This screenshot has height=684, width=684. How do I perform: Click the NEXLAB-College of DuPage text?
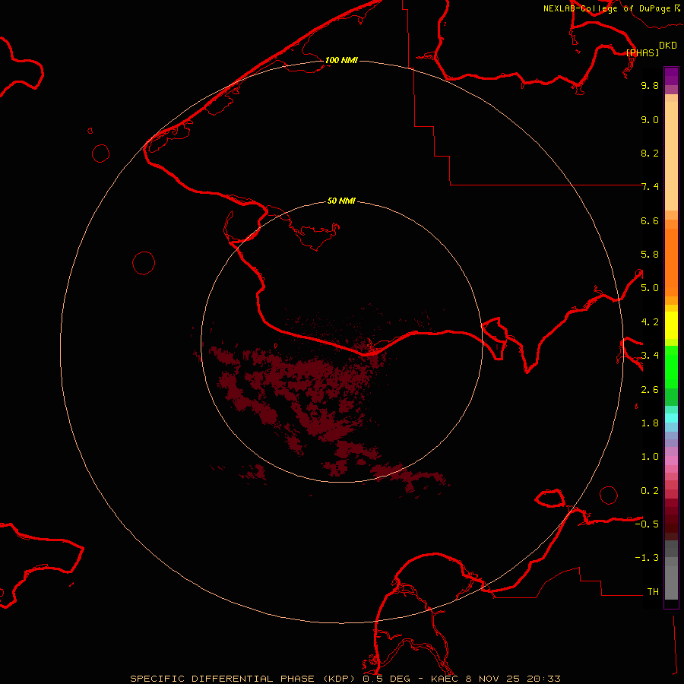click(x=607, y=8)
